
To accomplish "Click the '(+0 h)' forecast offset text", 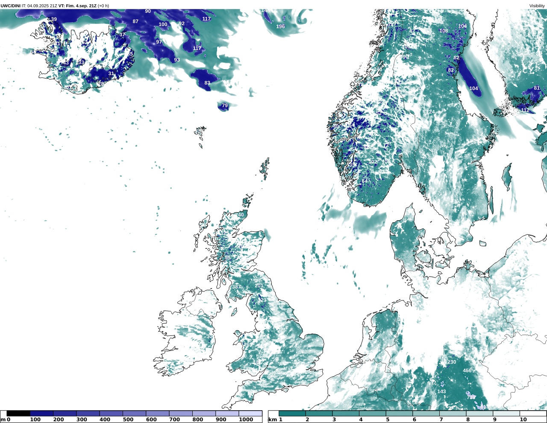I will pyautogui.click(x=103, y=6).
